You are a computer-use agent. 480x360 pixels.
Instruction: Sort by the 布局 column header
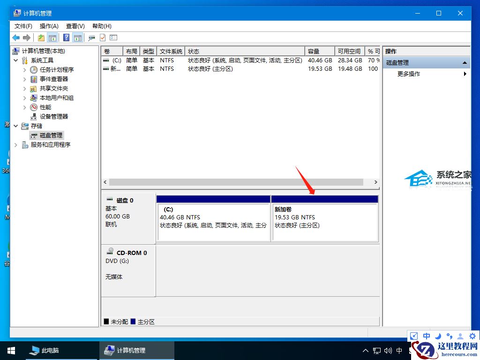(x=131, y=51)
